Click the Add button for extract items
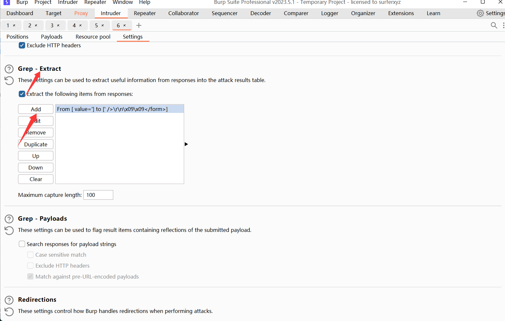Viewport: 505px width, 321px height. pyautogui.click(x=36, y=109)
